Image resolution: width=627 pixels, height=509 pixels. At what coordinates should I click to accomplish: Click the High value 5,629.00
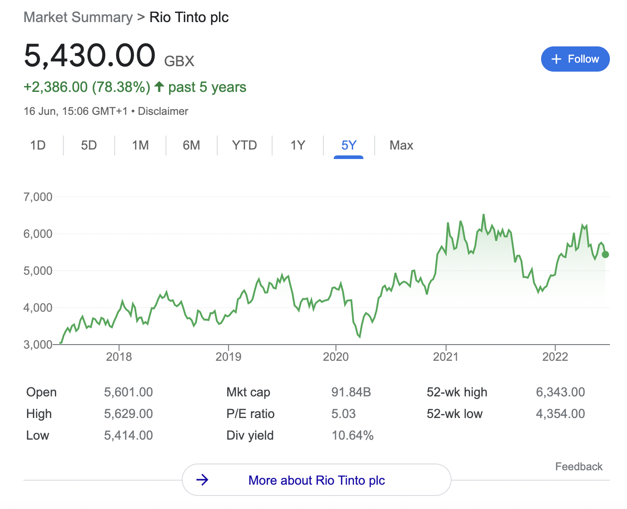129,414
